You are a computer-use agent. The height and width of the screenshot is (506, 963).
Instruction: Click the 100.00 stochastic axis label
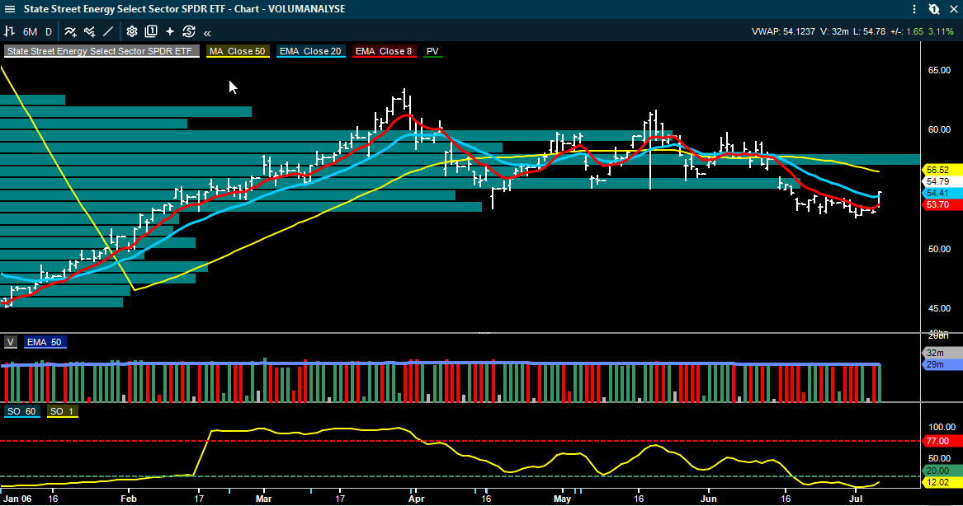click(x=942, y=428)
